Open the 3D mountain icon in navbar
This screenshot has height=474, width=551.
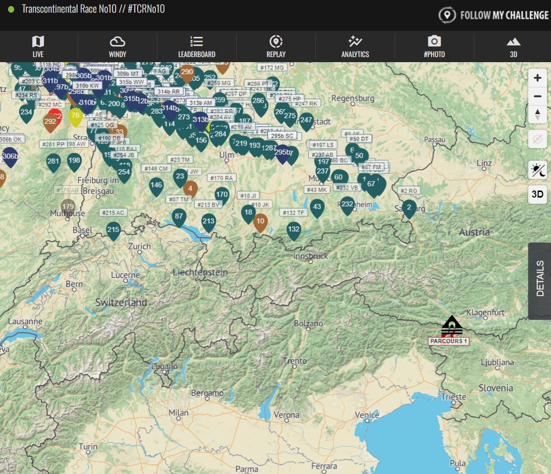[513, 46]
